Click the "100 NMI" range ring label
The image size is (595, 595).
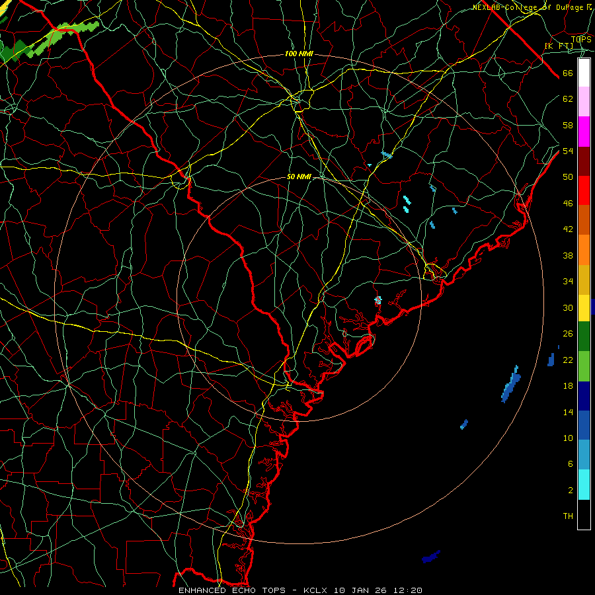[x=299, y=54]
